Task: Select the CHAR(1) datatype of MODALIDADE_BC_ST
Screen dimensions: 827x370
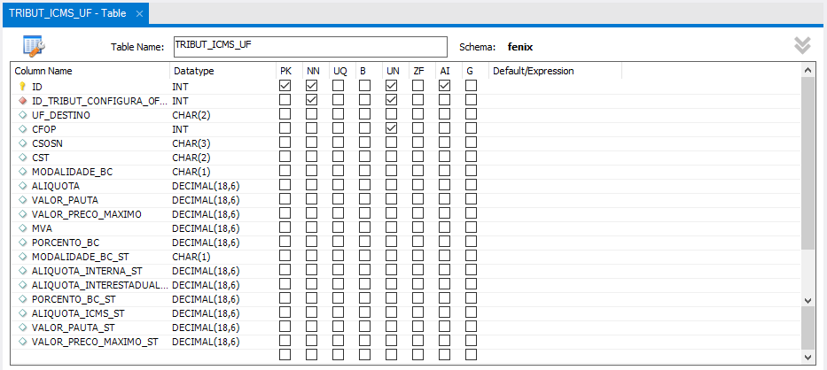Action: pos(191,257)
